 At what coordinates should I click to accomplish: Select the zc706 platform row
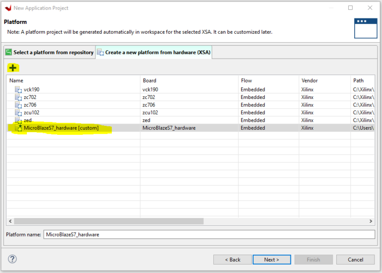pyautogui.click(x=191, y=105)
